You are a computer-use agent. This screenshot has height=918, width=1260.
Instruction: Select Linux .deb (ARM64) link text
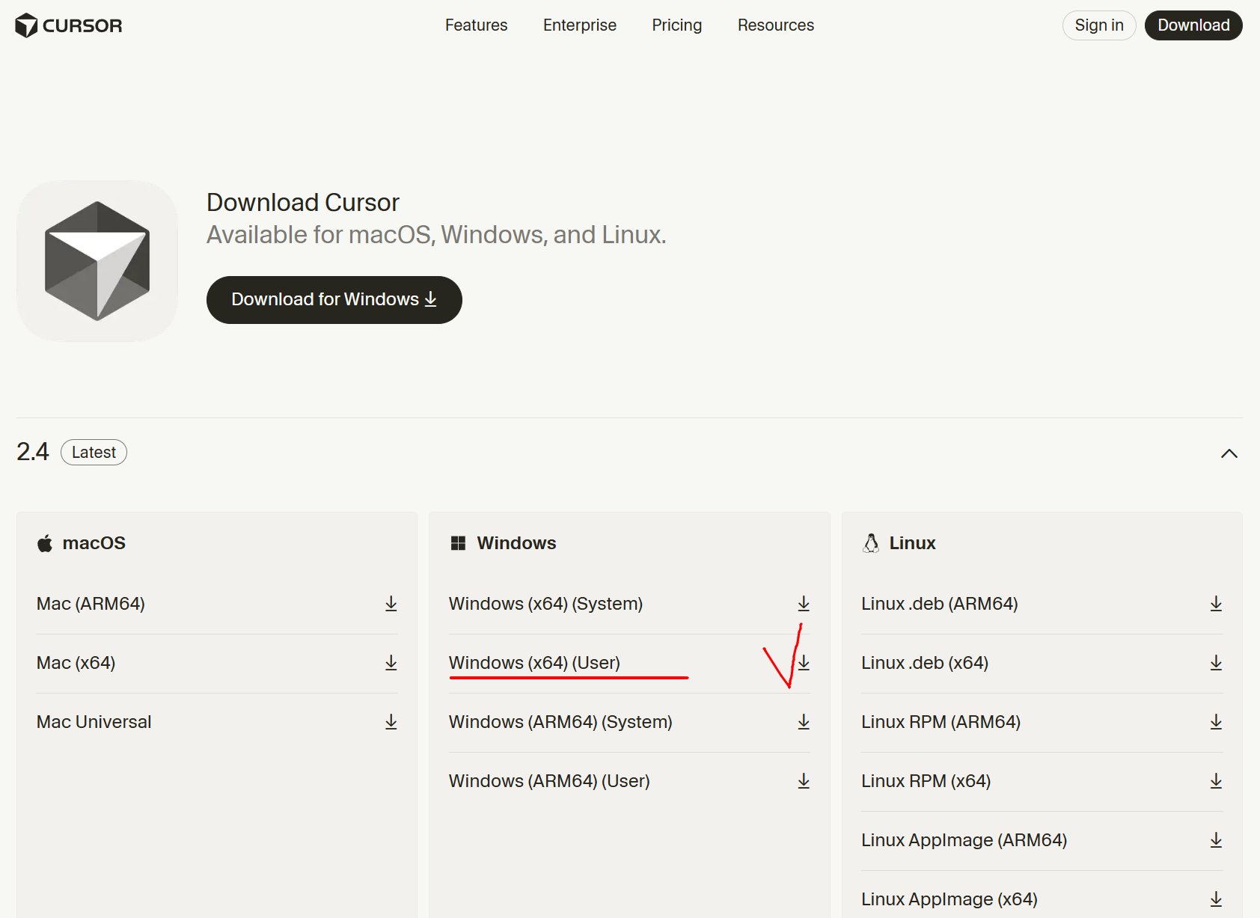[939, 604]
